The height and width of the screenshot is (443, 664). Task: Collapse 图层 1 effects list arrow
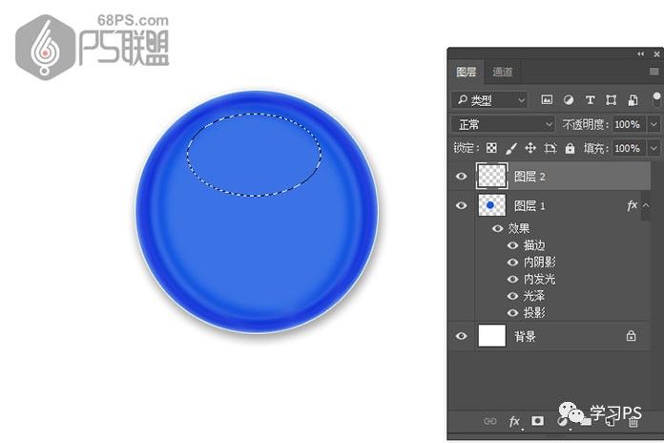(x=646, y=205)
